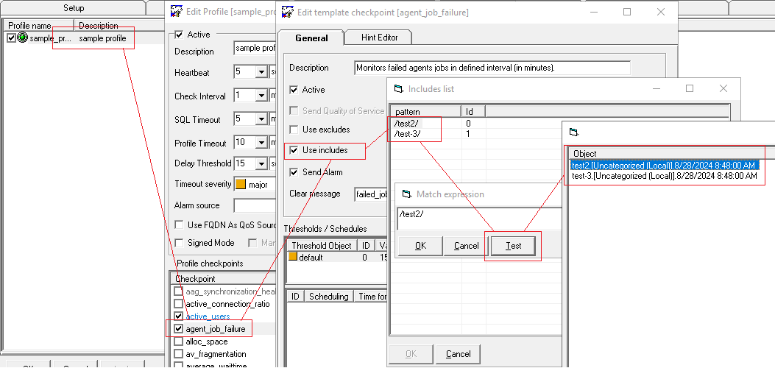Select the test2.[Uncategorized (Local)] result row

(665, 166)
